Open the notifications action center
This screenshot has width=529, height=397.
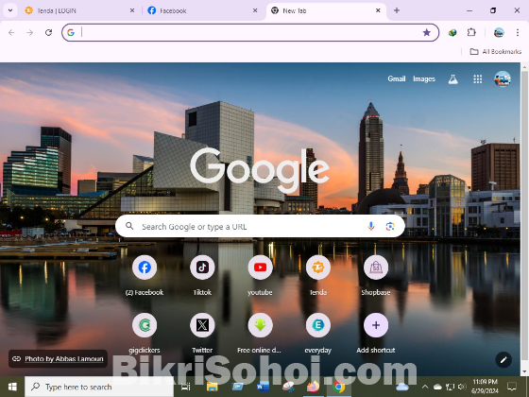coord(512,387)
